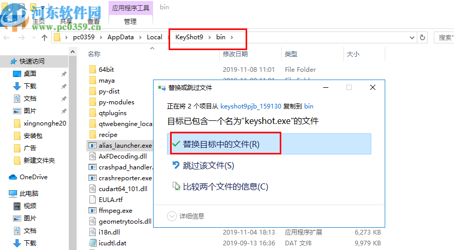The image size is (454, 250).
Task: Open 广告 folder in sidebar
Action: (x=30, y=148)
